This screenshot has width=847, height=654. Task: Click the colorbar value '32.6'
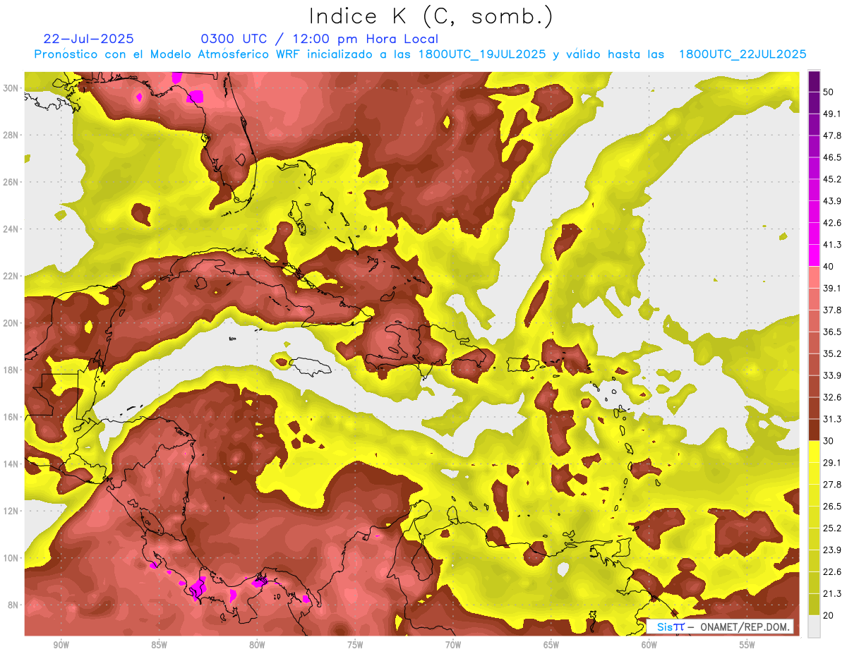pos(832,397)
